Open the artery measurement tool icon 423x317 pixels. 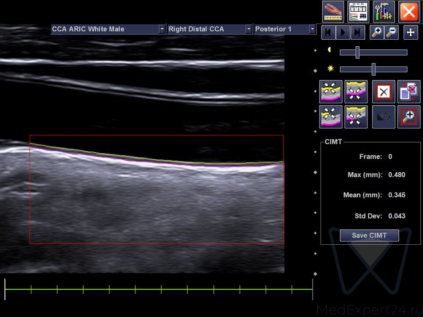334,12
